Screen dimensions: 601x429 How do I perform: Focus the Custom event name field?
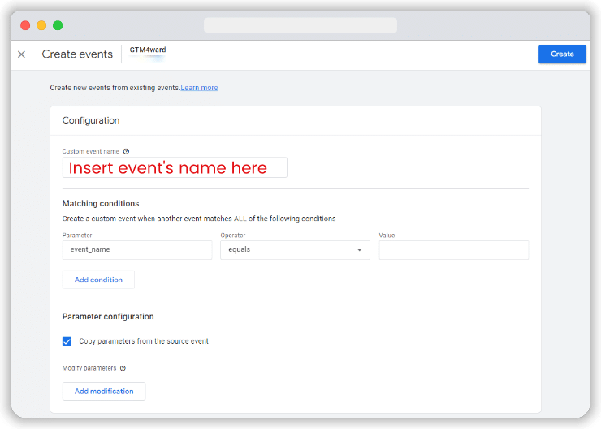pos(175,167)
